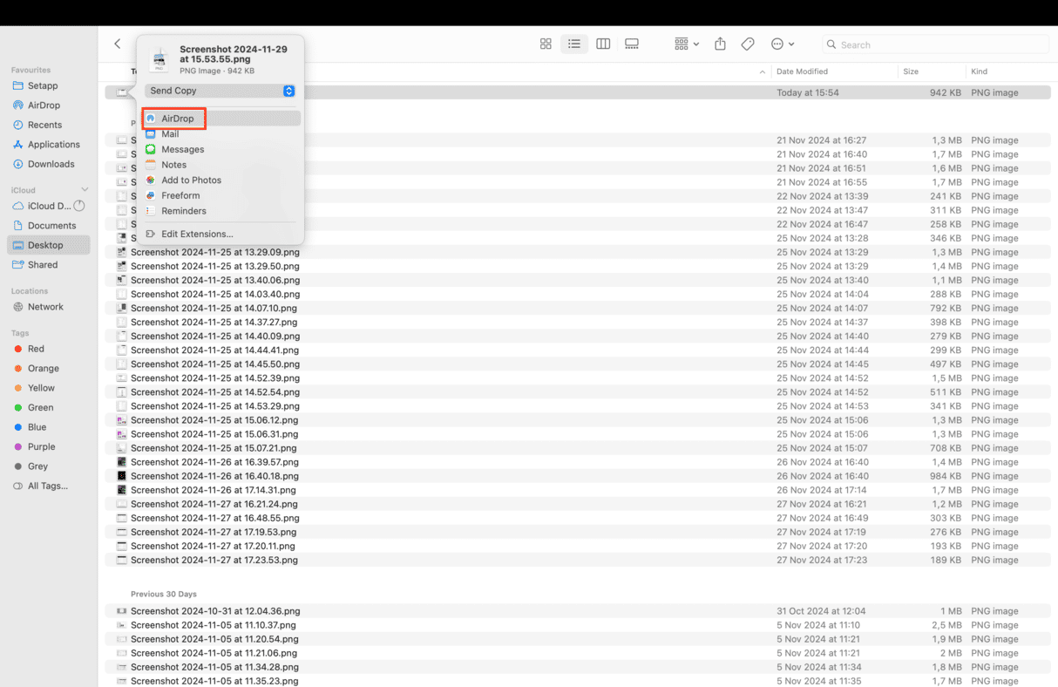Open the Share toolbar icon
The width and height of the screenshot is (1058, 687).
(x=720, y=44)
